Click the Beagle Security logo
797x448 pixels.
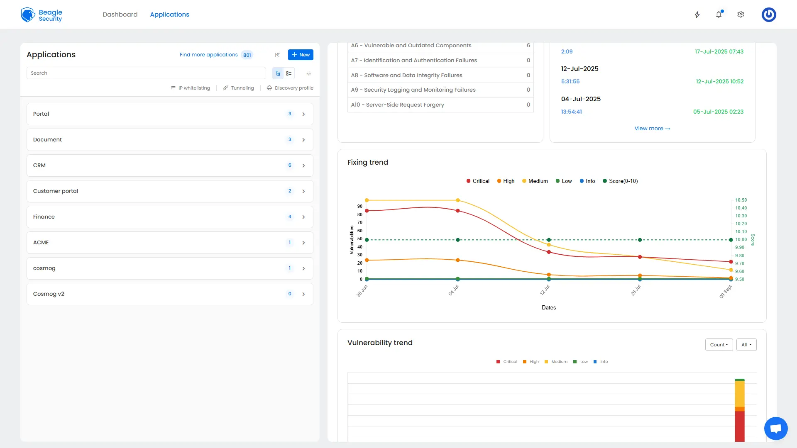(42, 15)
